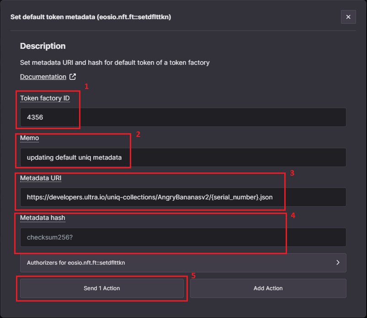Click the Description heading
This screenshot has width=367, height=318.
[x=43, y=46]
